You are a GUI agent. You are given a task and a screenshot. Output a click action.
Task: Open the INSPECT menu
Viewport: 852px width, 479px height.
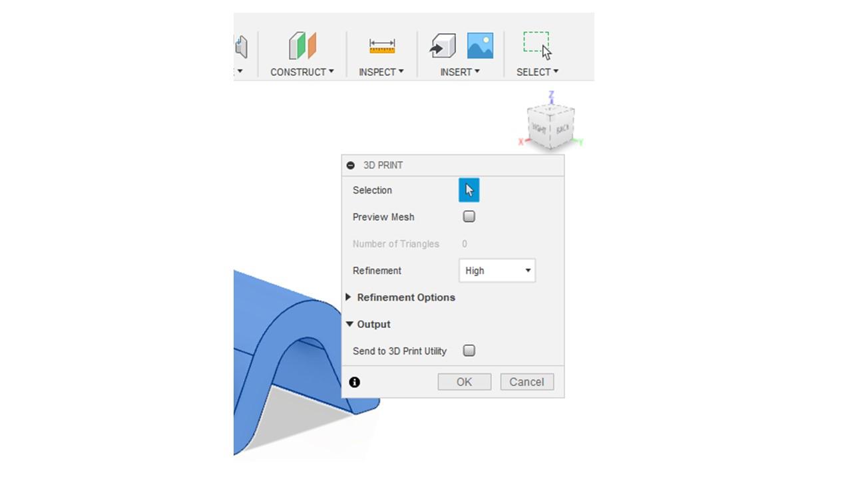click(381, 72)
